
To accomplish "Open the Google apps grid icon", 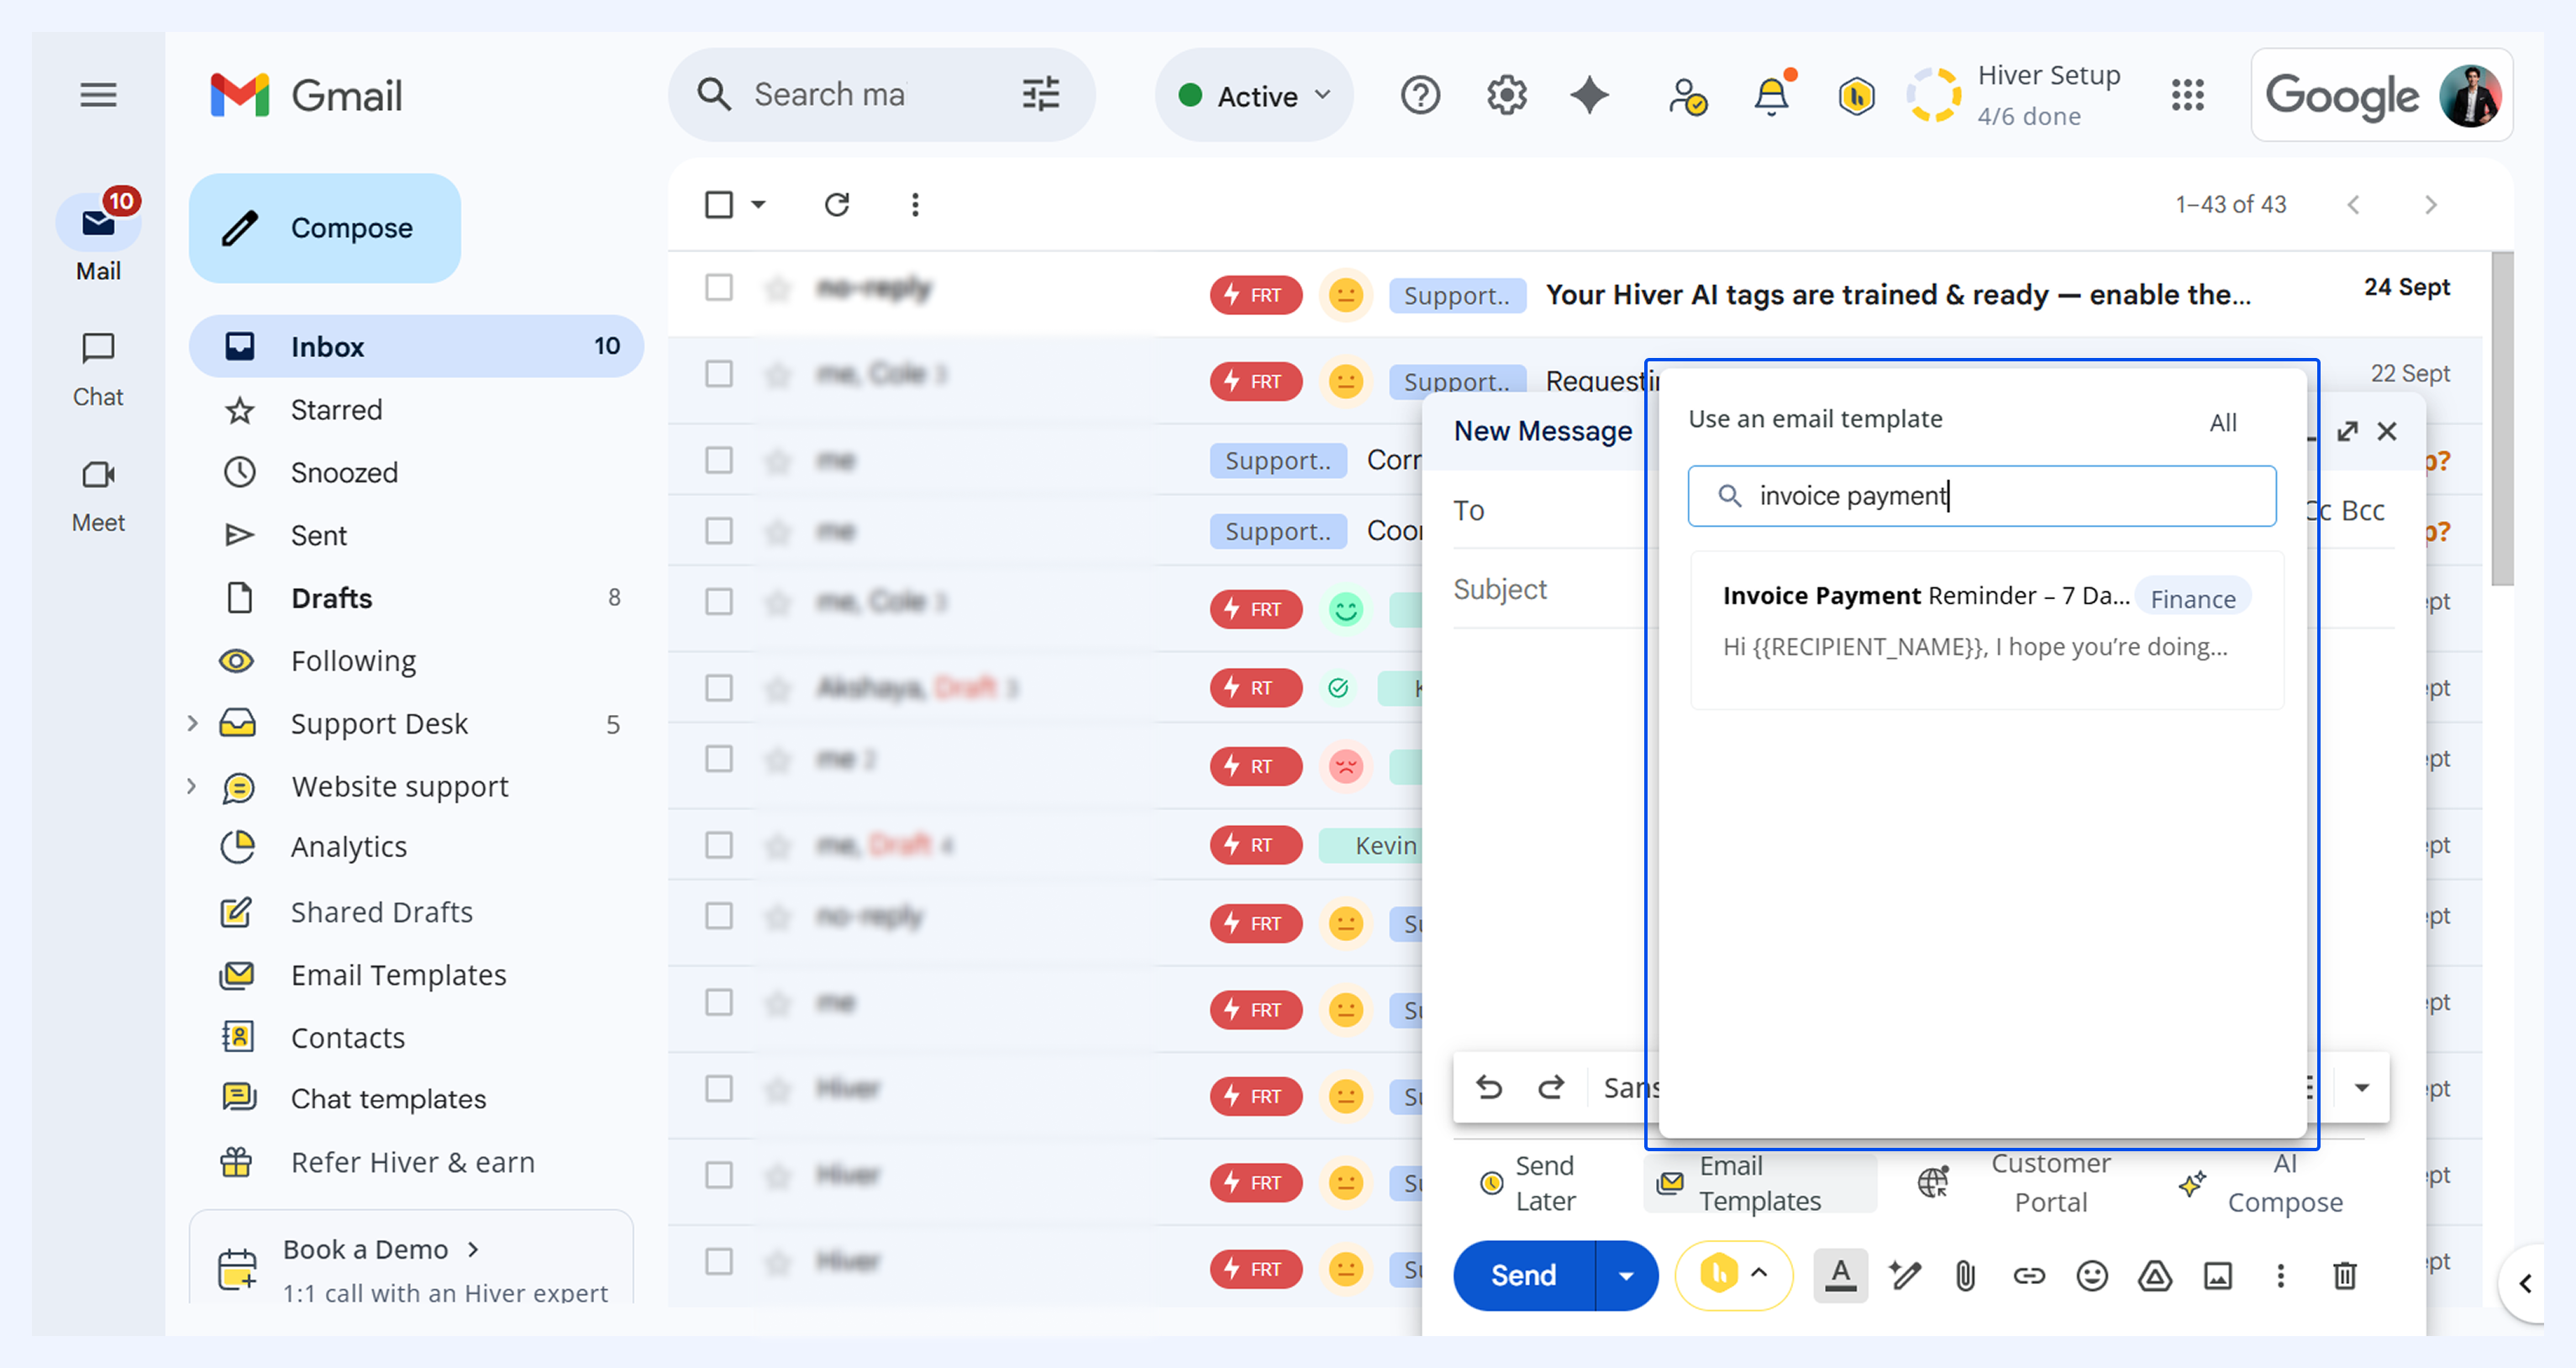I will coord(2187,96).
